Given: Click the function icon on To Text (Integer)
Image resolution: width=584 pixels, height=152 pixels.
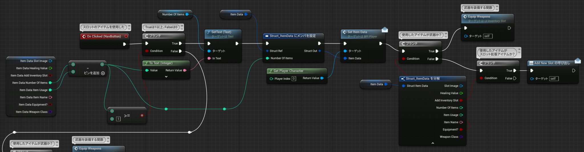Looking at the screenshot, I should point(146,63).
